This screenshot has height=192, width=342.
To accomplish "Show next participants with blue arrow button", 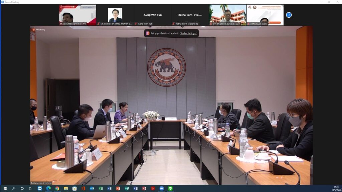I will tap(289, 15).
